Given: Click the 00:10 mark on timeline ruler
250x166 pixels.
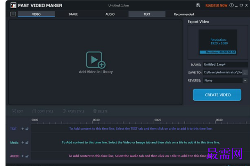Looking at the screenshot, I should [96, 120].
